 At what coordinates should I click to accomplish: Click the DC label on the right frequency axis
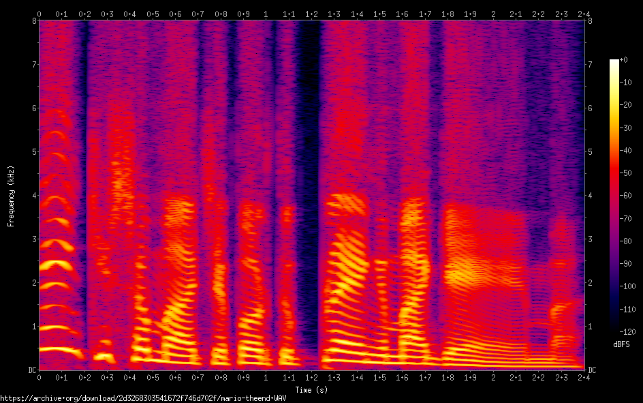point(593,370)
